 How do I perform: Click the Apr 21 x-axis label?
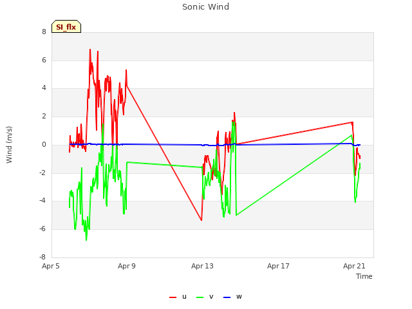[x=354, y=266]
